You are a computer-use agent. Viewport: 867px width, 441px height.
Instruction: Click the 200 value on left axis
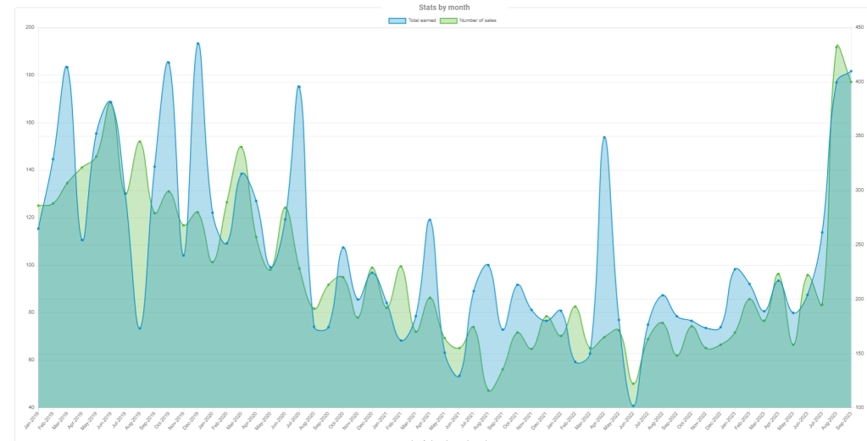pos(30,27)
